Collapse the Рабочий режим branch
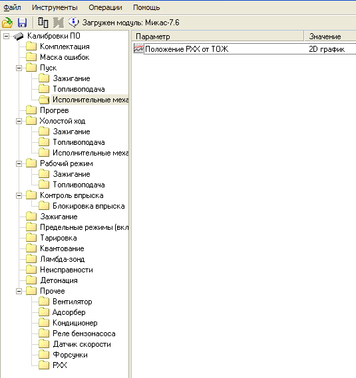Screen dimensions: 356x378 coord(19,163)
